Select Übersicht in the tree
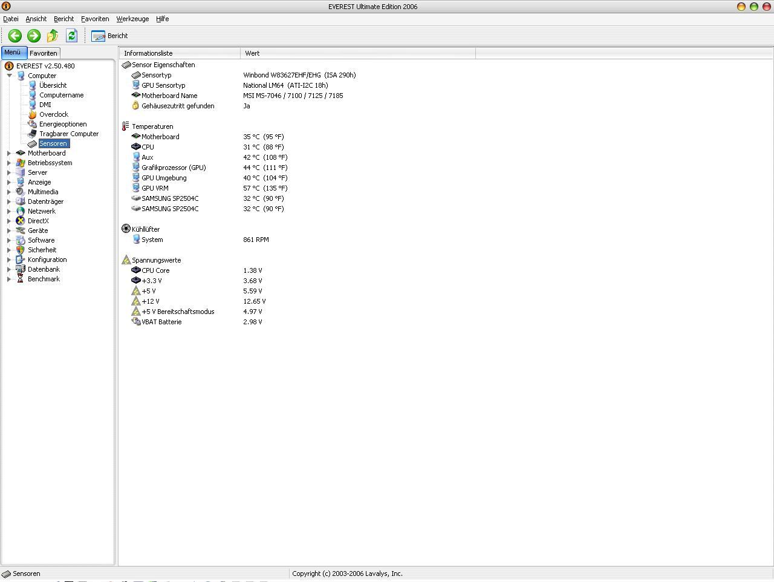The image size is (774, 582). pyautogui.click(x=53, y=85)
